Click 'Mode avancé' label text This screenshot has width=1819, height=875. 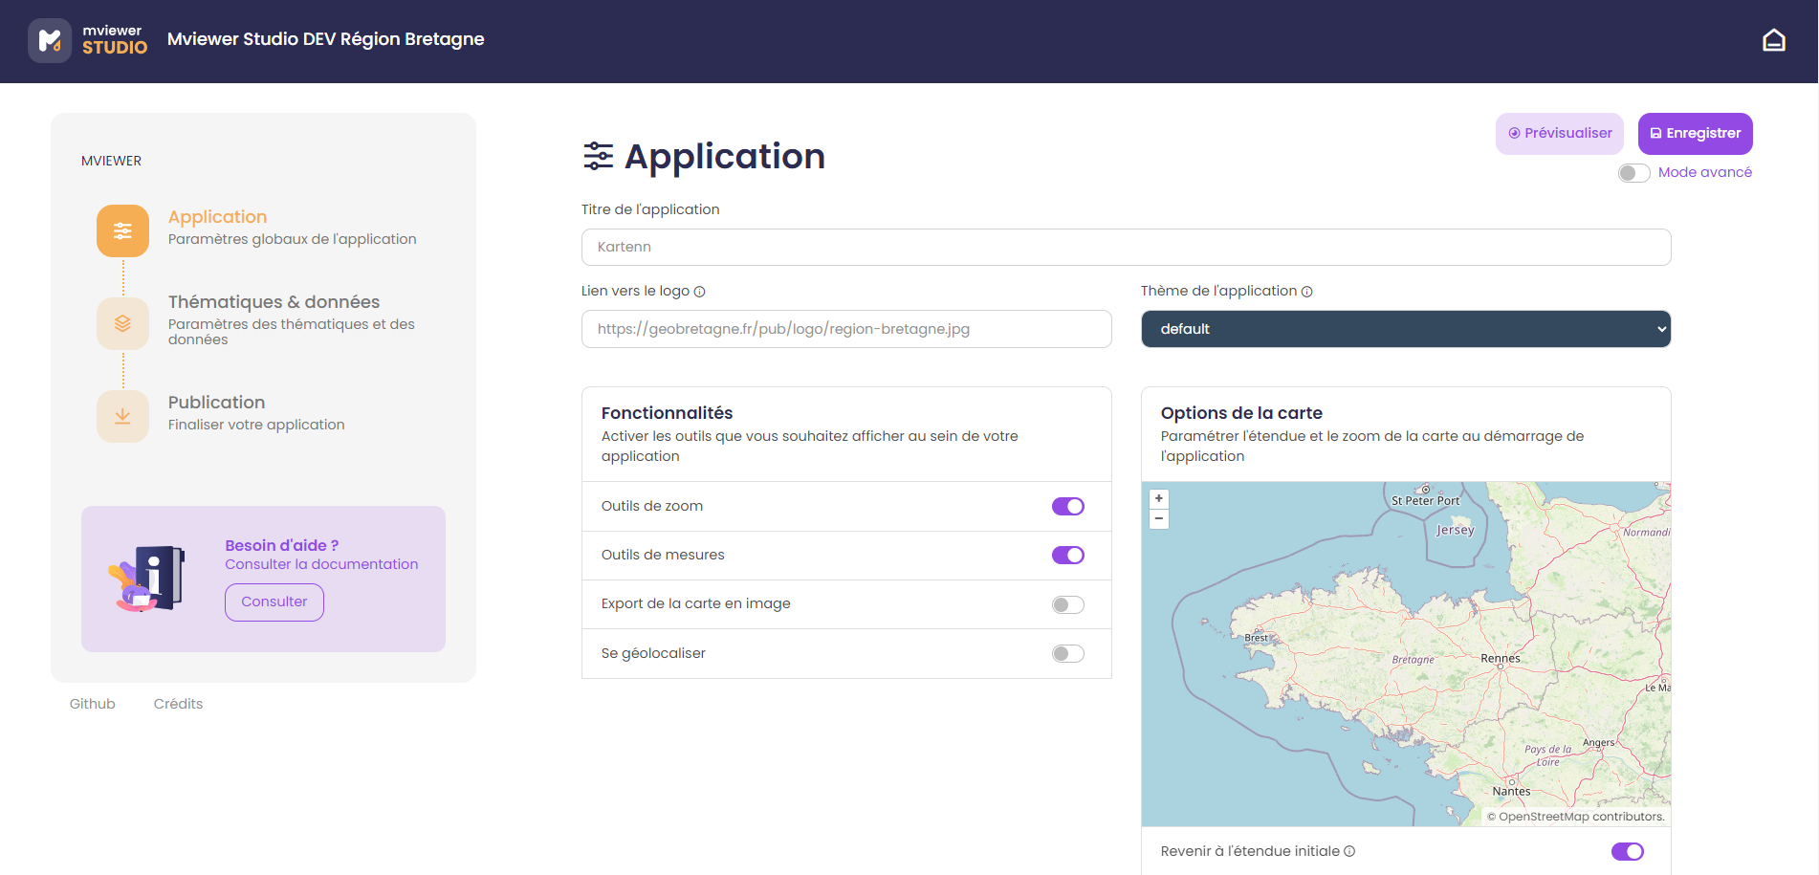point(1705,172)
